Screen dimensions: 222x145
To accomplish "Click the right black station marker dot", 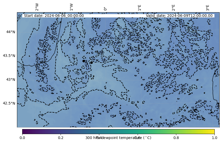I will pos(91,62).
